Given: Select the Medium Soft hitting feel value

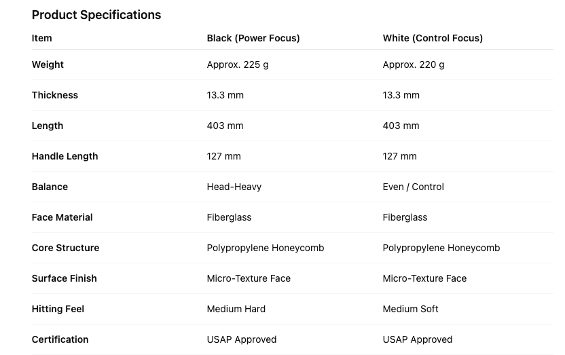Looking at the screenshot, I should pos(410,309).
